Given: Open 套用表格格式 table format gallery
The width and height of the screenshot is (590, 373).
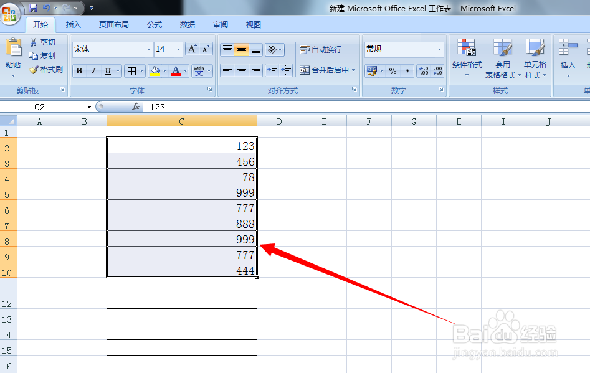Looking at the screenshot, I should 502,58.
